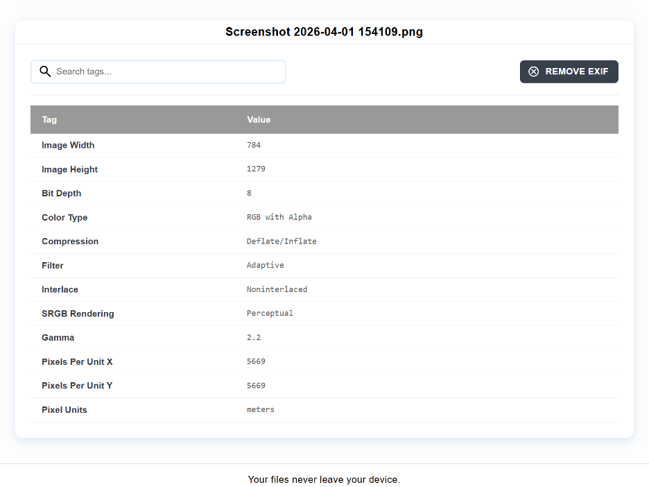Click the Noninterlaced value

click(277, 289)
